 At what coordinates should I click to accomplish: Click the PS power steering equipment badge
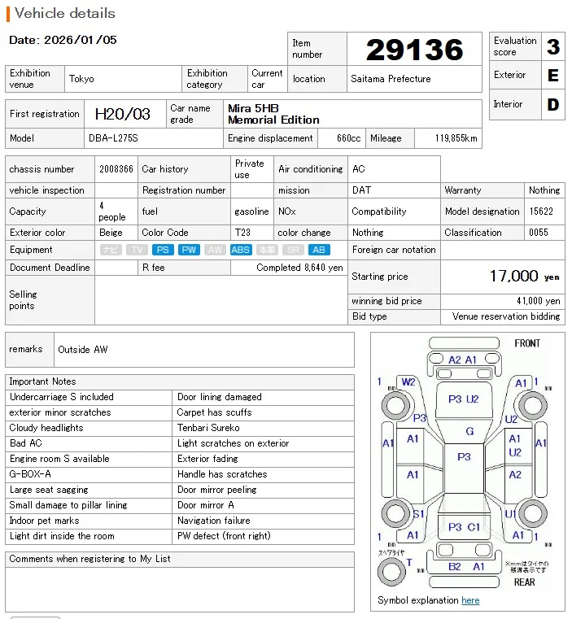(x=163, y=250)
